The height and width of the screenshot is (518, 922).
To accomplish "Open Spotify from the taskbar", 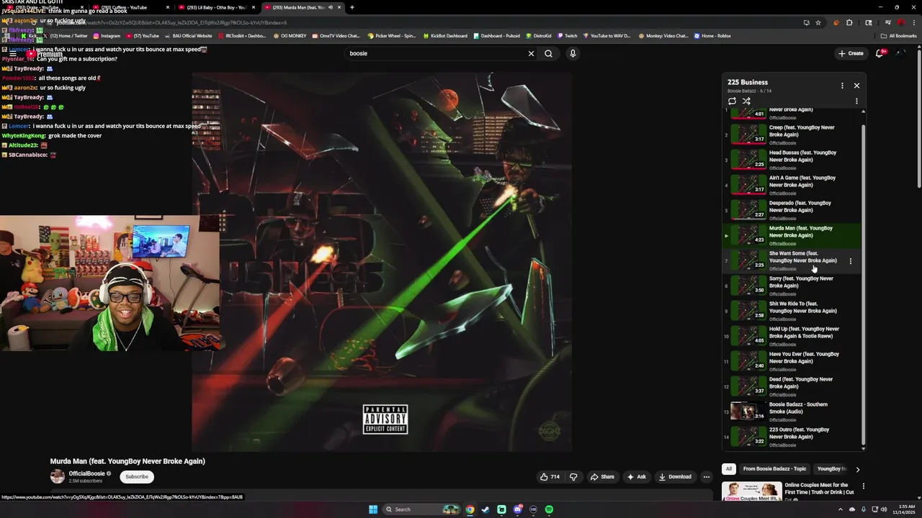I will click(x=549, y=509).
